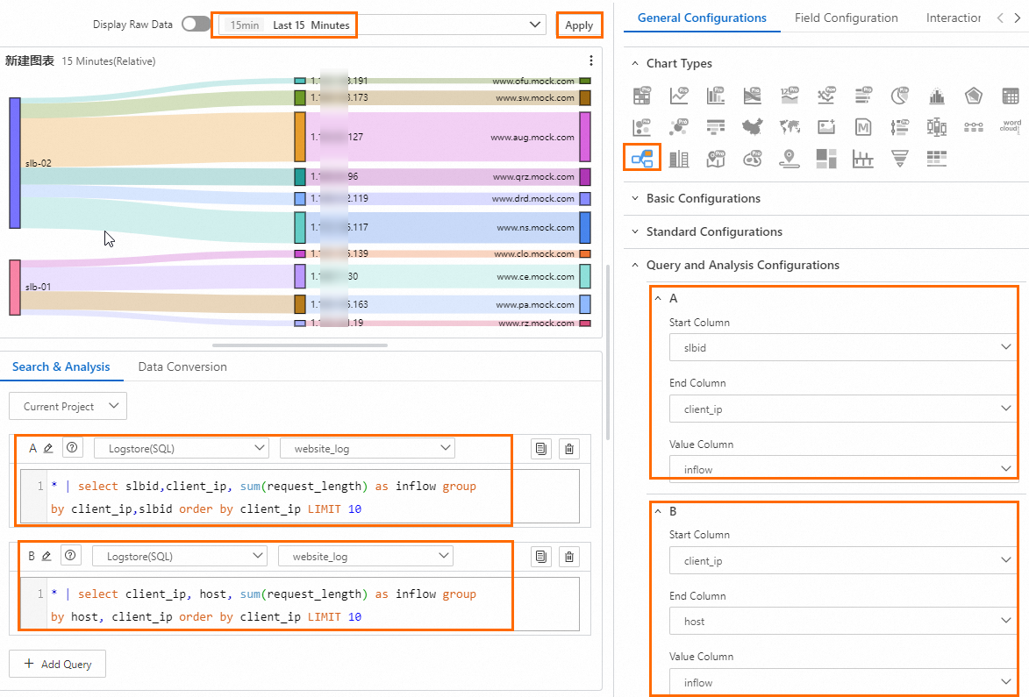Open section B's Start Column dropdown showing client_ip
Screen dimensions: 1029x697
843,560
